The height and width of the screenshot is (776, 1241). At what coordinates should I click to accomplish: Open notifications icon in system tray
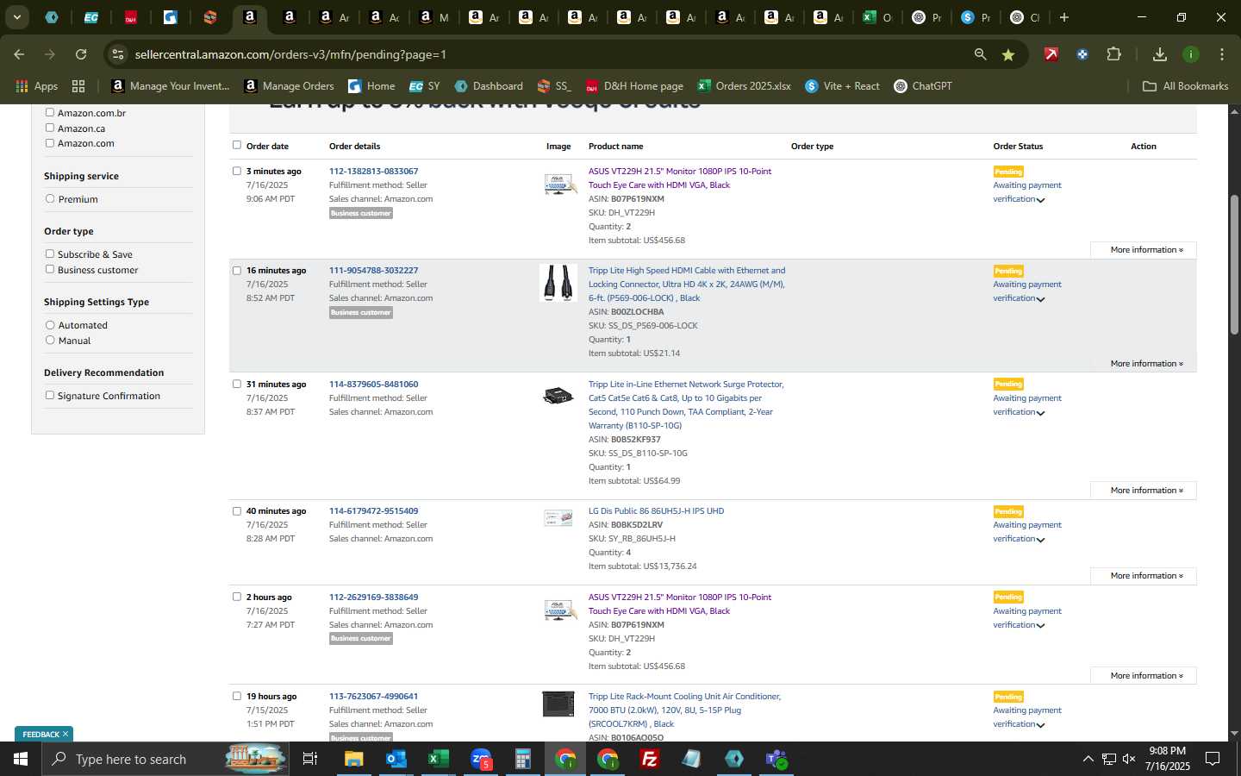tap(1212, 759)
